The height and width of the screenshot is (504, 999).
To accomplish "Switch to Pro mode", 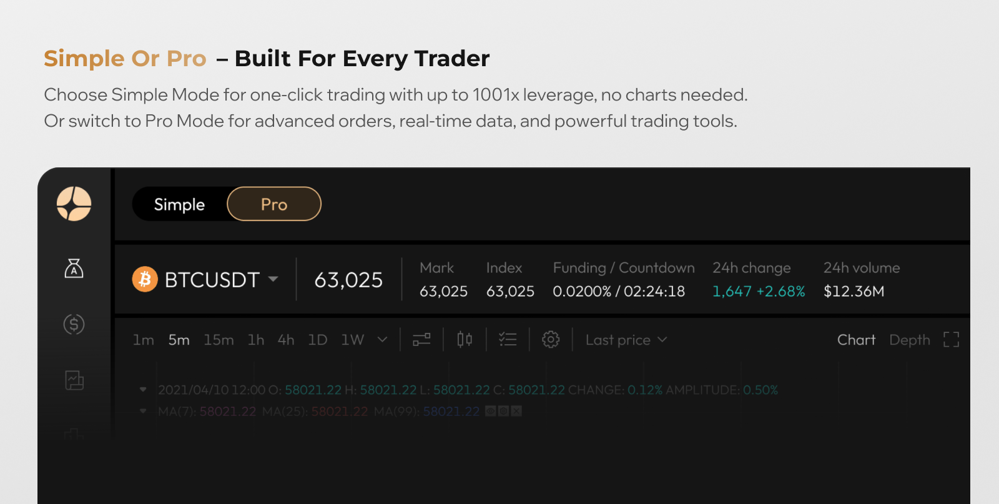I will [x=274, y=204].
